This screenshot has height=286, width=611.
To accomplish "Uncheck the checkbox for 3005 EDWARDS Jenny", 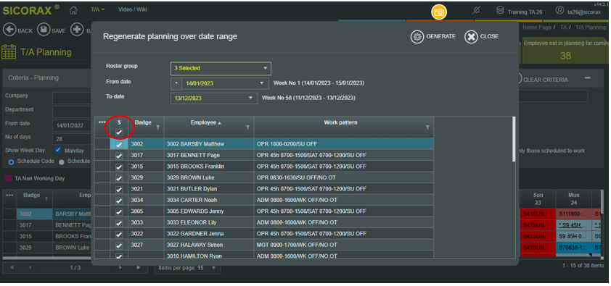I will 119,211.
